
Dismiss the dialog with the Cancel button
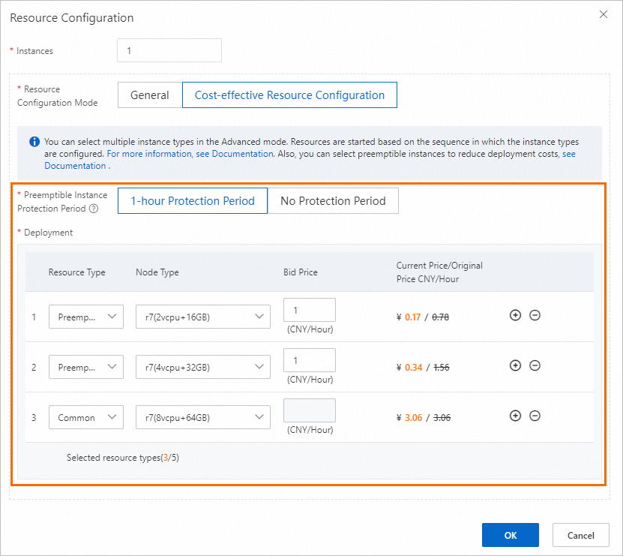tap(580, 534)
